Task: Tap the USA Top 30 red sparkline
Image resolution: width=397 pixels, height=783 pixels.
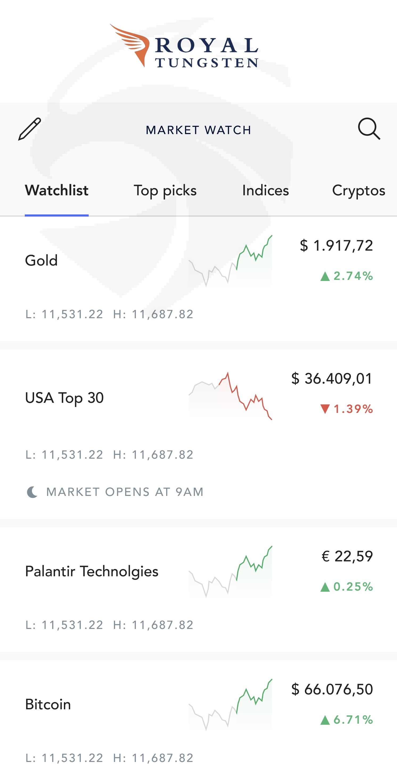Action: click(230, 396)
